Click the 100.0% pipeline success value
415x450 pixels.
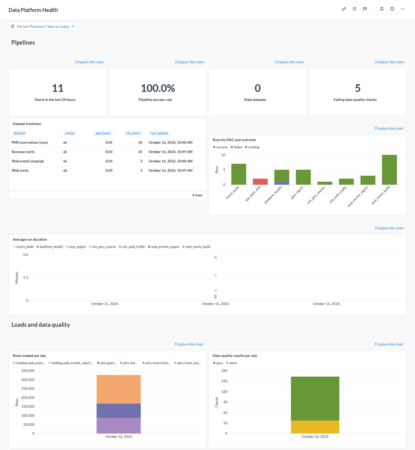[x=158, y=88]
